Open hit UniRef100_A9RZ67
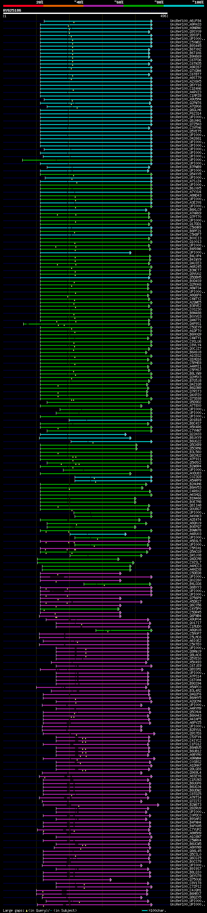 coord(186,67)
